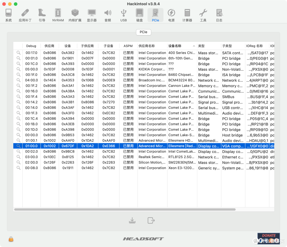This screenshot has height=247, width=287.
Task: Select the PCIe tab label
Action: coord(143,32)
